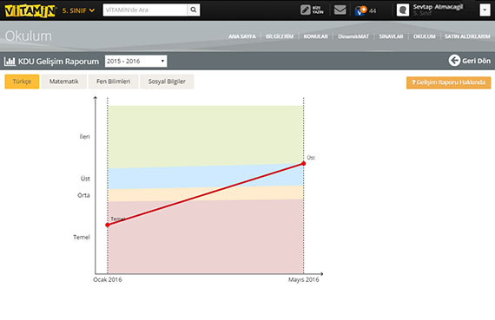Click the search magnifier icon
Image resolution: width=495 pixels, height=320 pixels.
(193, 10)
